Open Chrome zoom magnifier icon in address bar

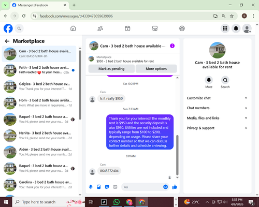[x=223, y=16]
